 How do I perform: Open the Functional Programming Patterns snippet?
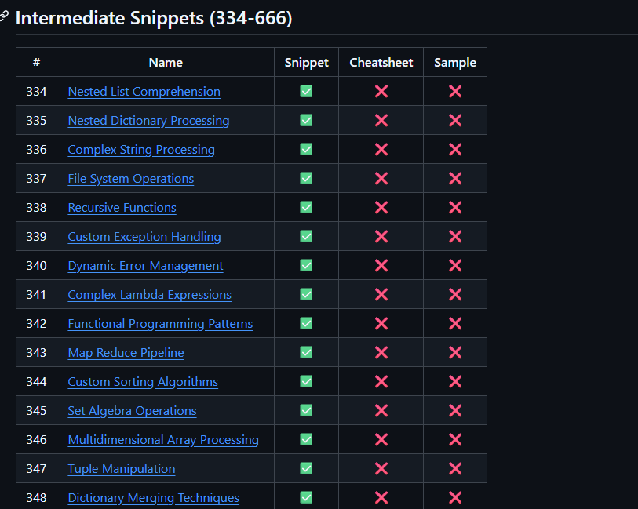pos(160,323)
